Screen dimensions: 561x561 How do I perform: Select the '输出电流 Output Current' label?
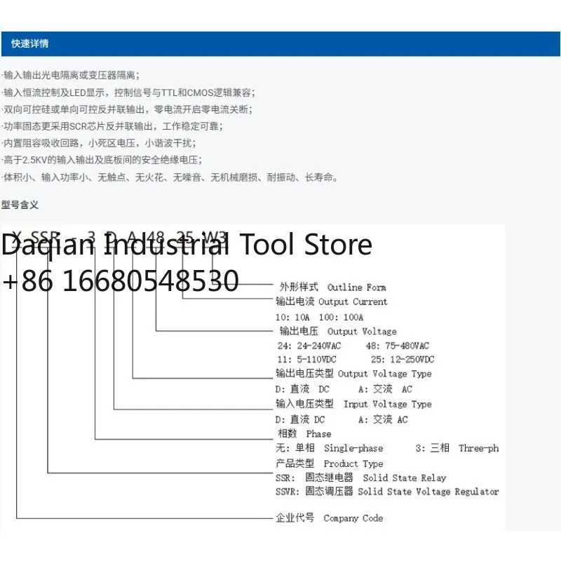click(x=331, y=302)
